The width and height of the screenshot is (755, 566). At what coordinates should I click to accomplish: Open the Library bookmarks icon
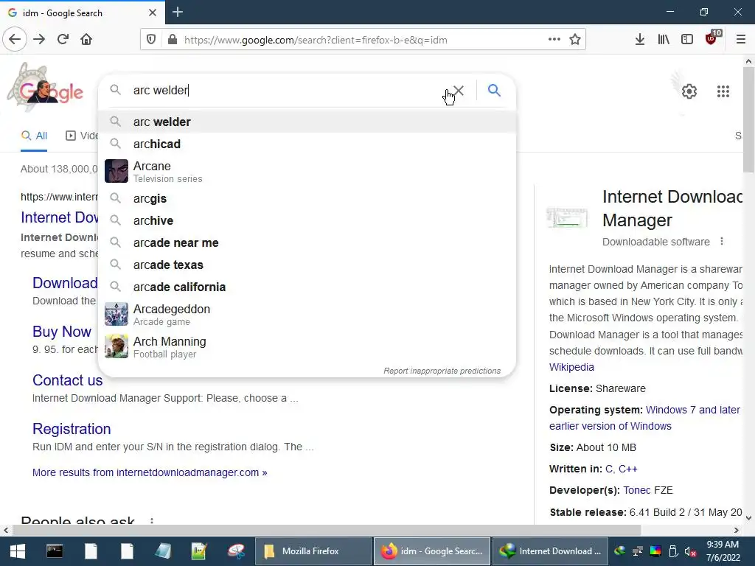point(664,40)
